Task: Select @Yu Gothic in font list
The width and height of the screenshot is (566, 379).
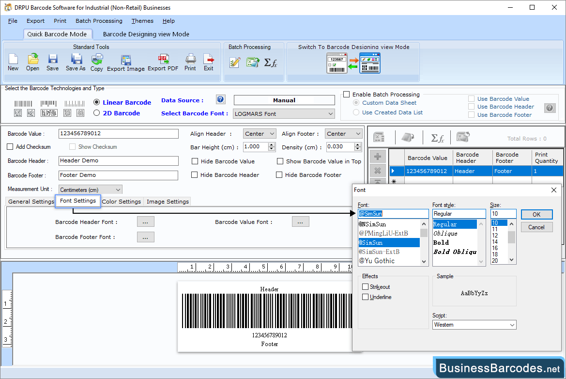Action: coord(389,261)
